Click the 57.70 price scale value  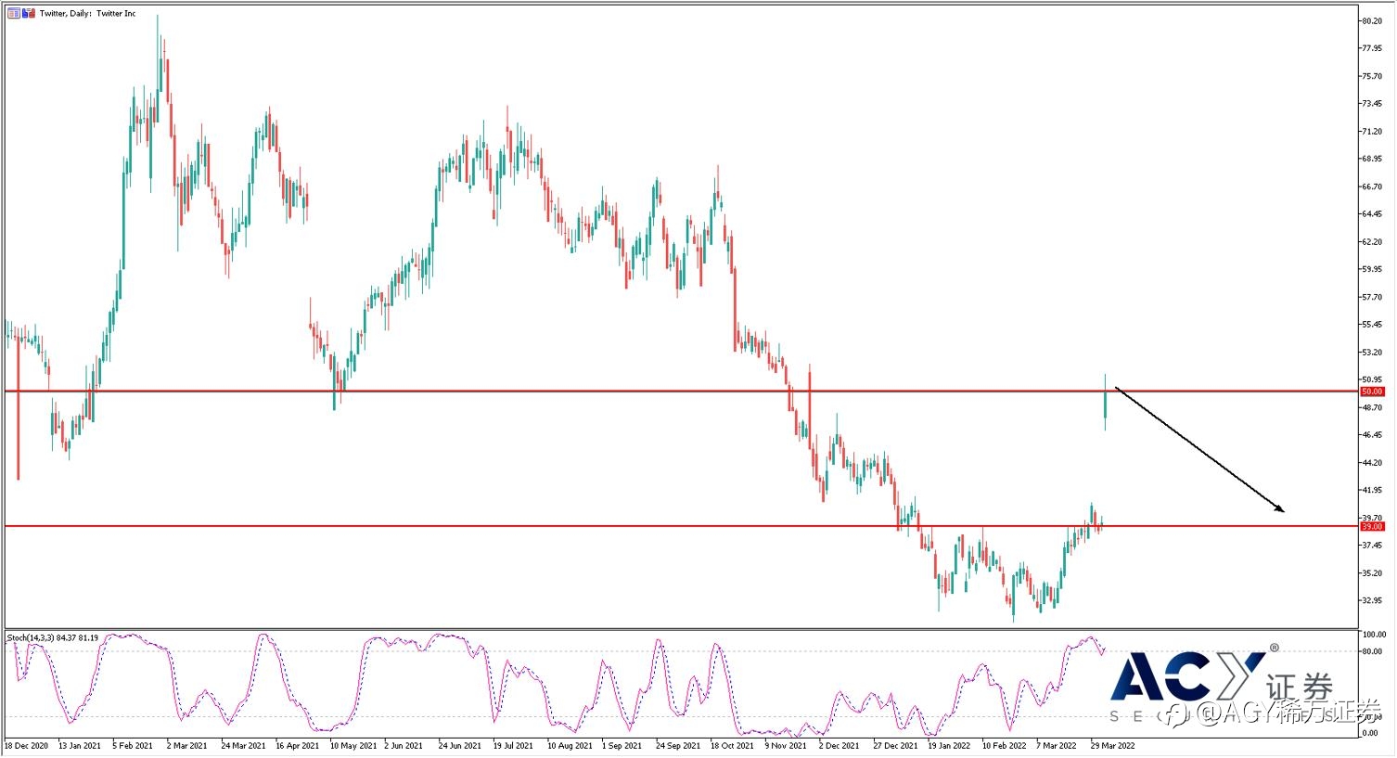[x=1371, y=297]
